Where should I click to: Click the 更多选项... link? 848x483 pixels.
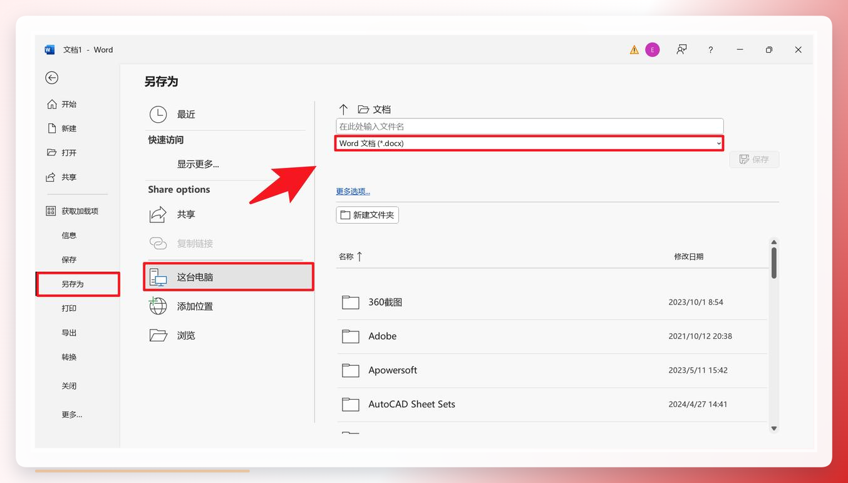[353, 191]
